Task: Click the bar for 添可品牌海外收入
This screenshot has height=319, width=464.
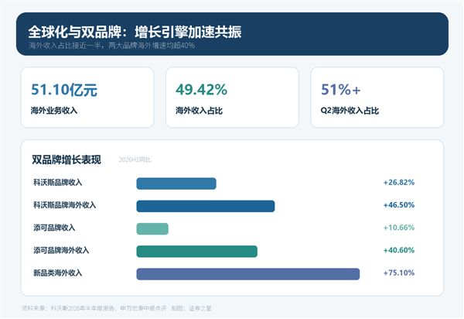Action: [x=196, y=252]
